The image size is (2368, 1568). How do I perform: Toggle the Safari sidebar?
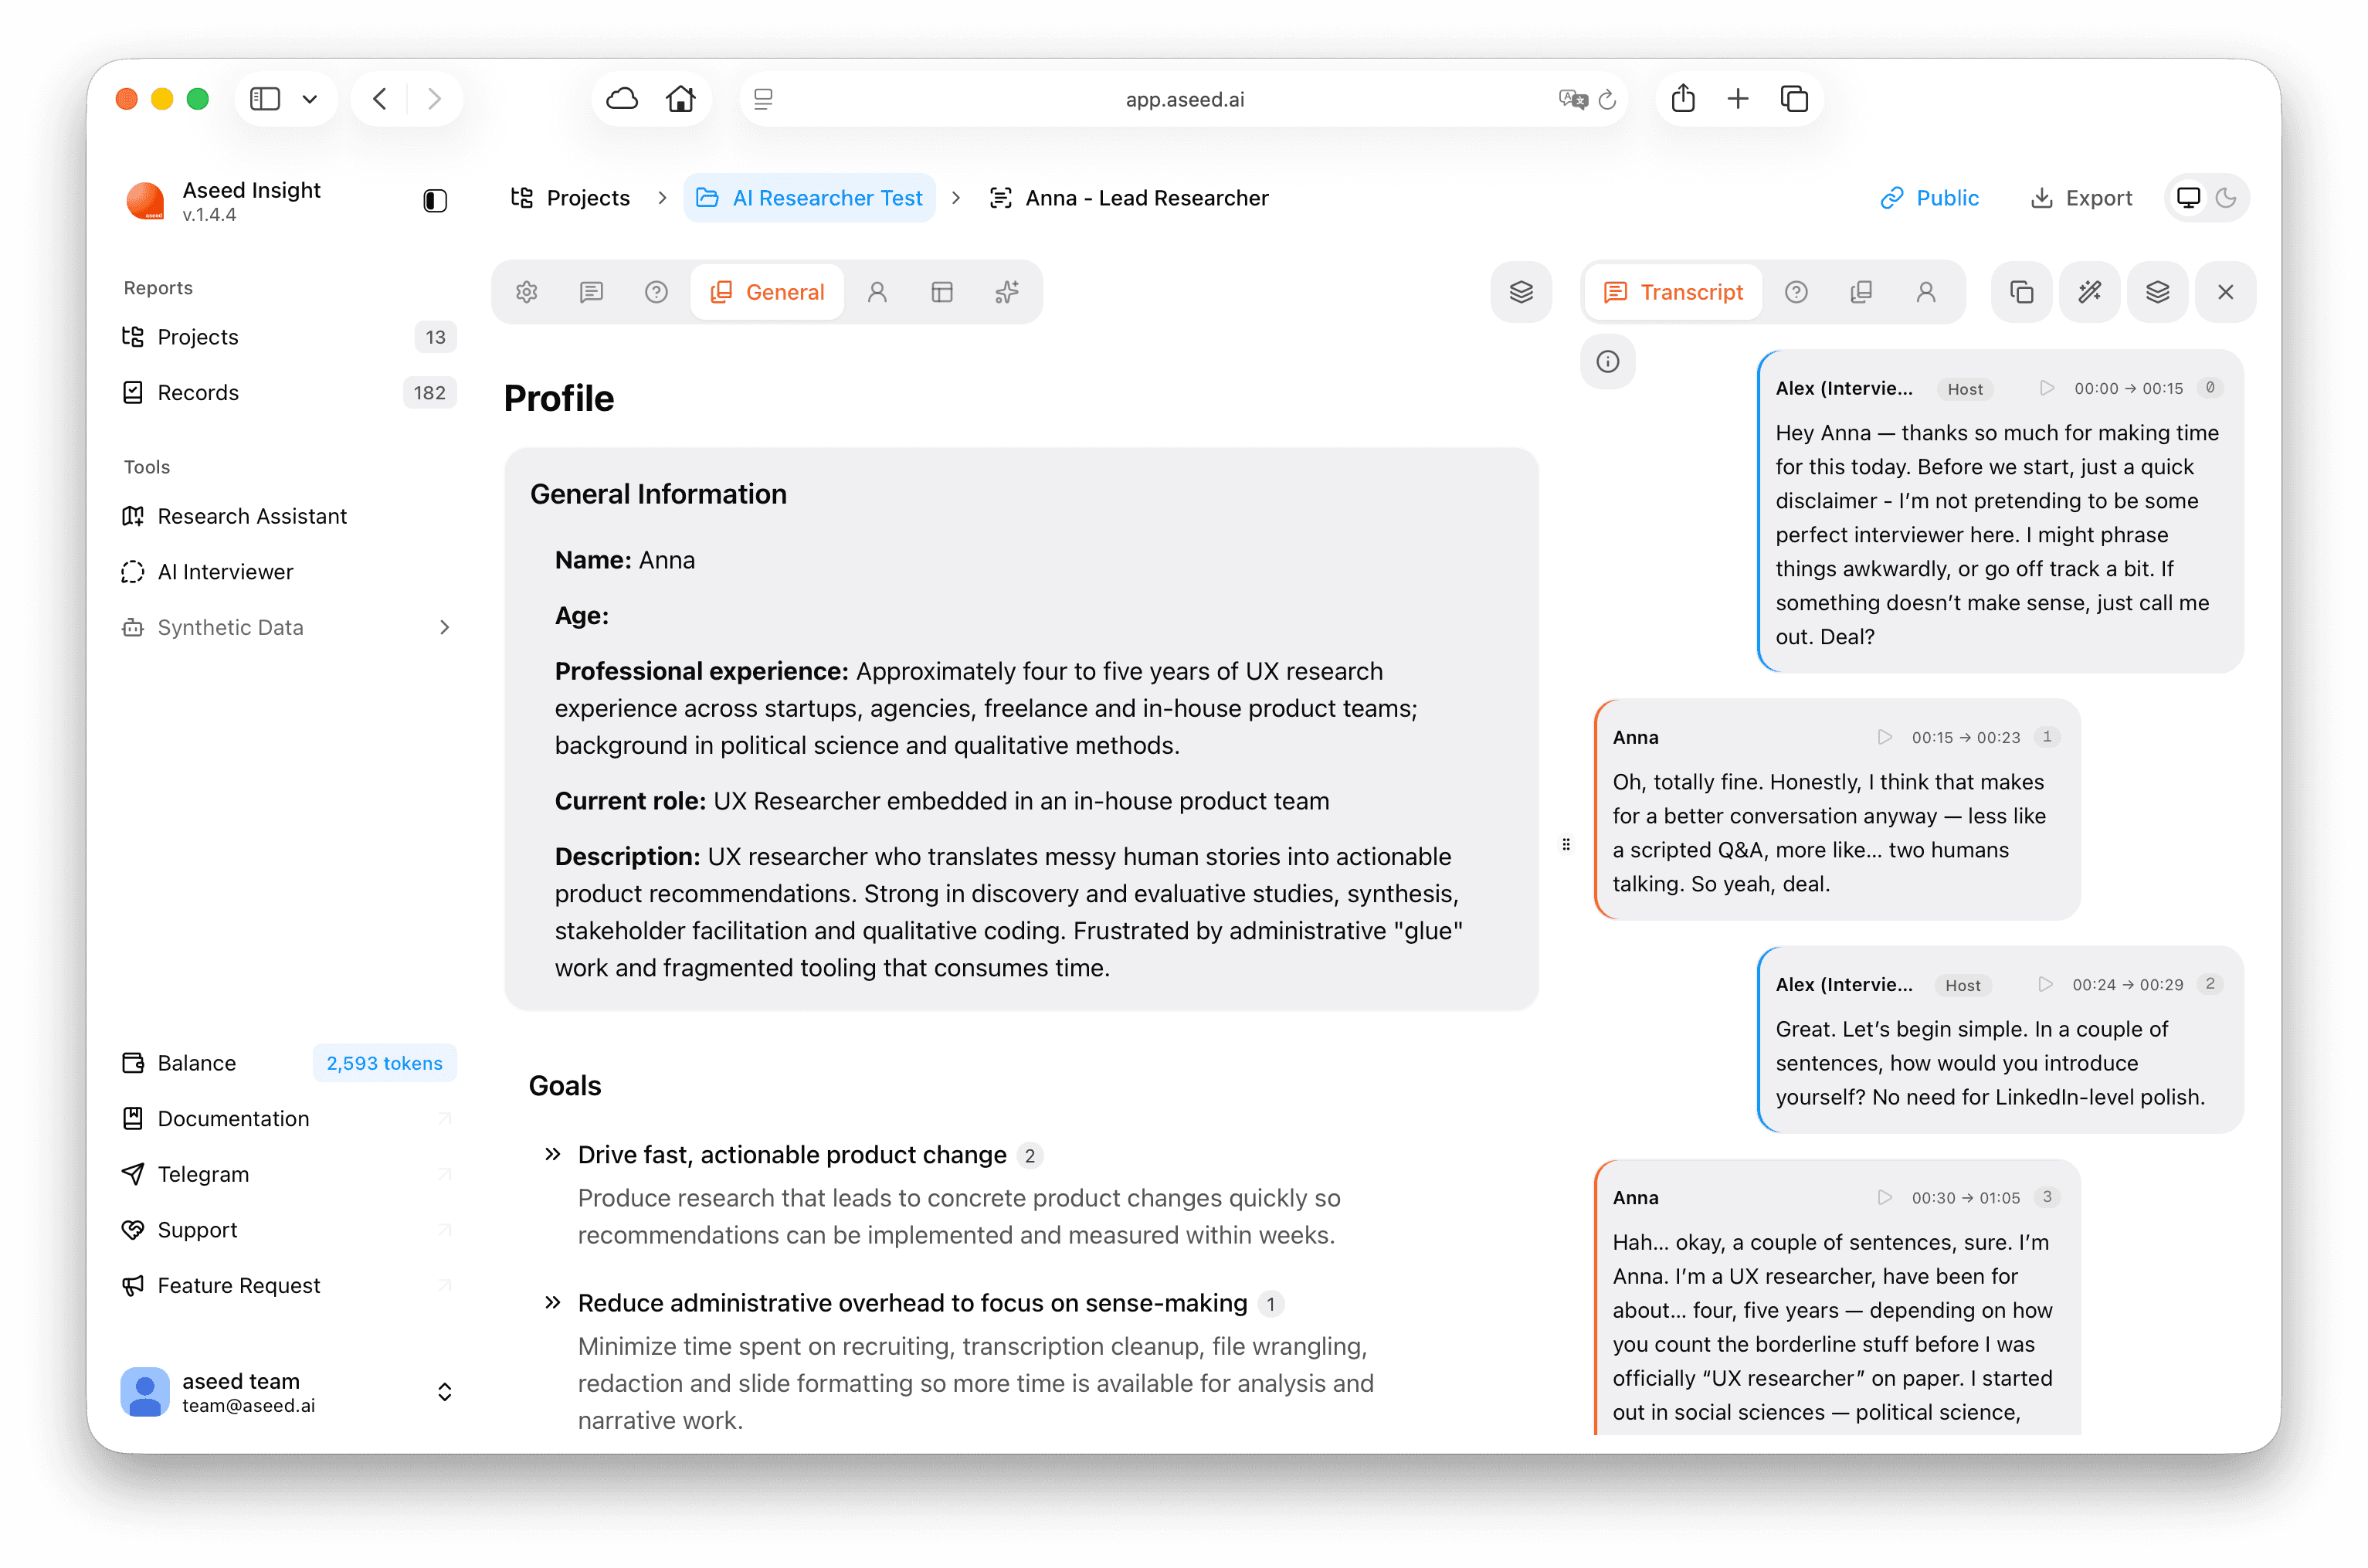coord(264,98)
